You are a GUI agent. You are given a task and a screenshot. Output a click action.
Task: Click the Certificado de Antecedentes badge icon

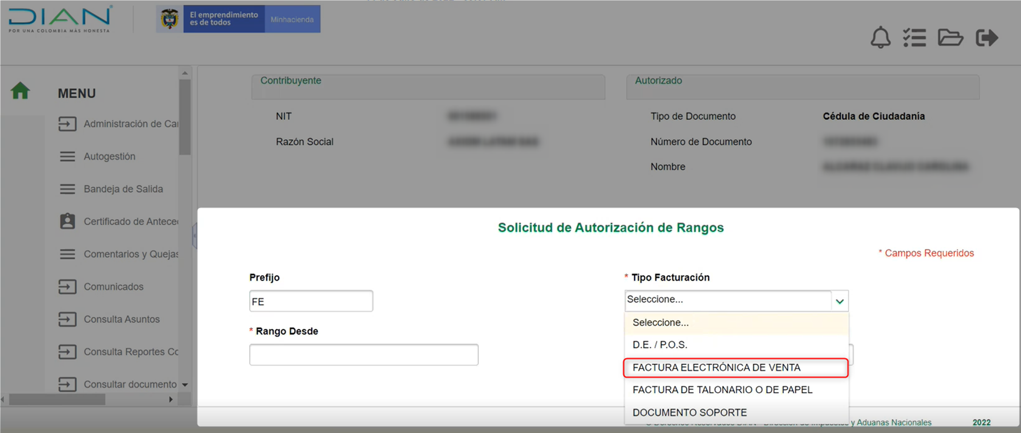[x=67, y=221]
